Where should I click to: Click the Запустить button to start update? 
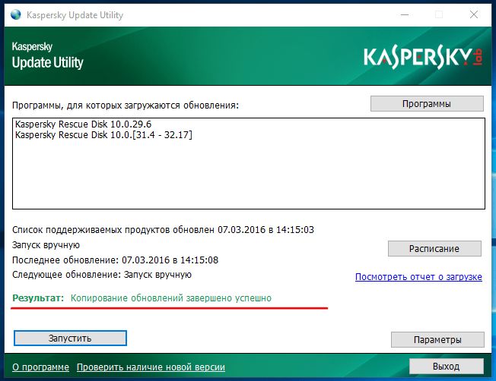(x=70, y=338)
